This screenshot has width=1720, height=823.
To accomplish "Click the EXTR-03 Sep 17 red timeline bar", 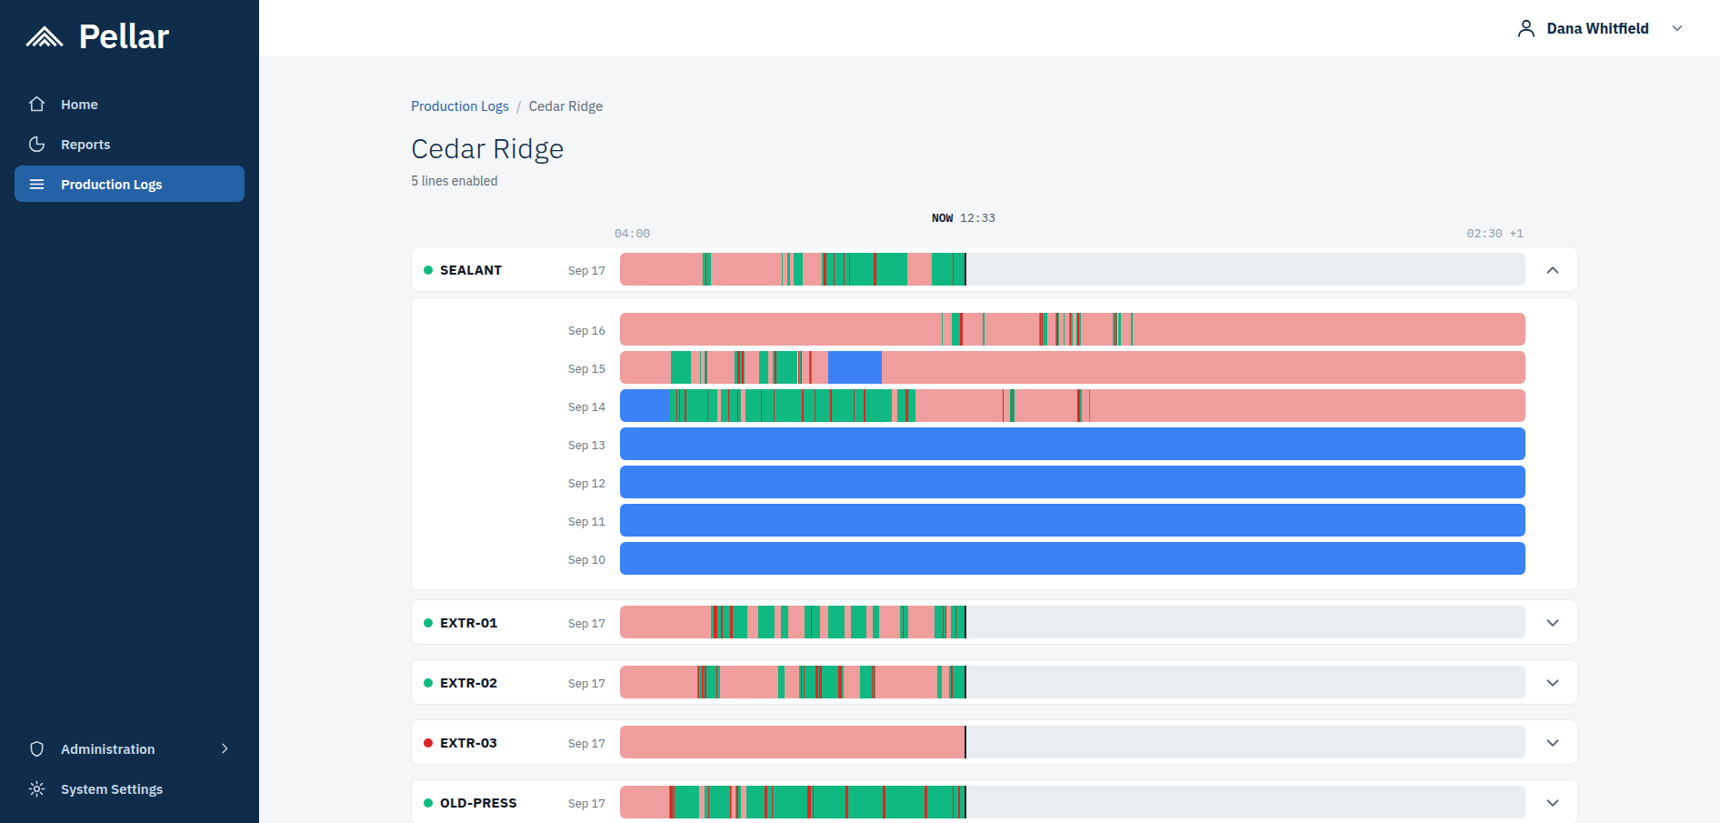I will [x=793, y=742].
